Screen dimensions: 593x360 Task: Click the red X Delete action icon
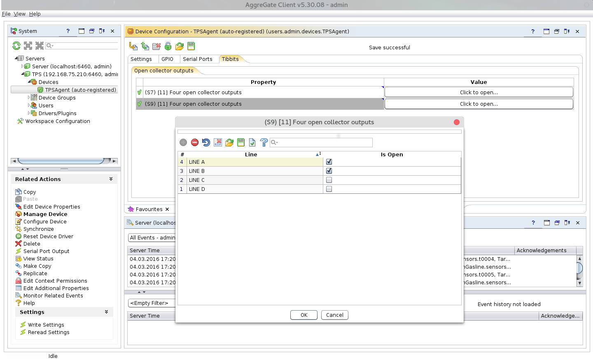[19, 244]
